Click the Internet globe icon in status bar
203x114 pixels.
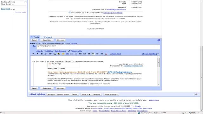(x=139, y=113)
